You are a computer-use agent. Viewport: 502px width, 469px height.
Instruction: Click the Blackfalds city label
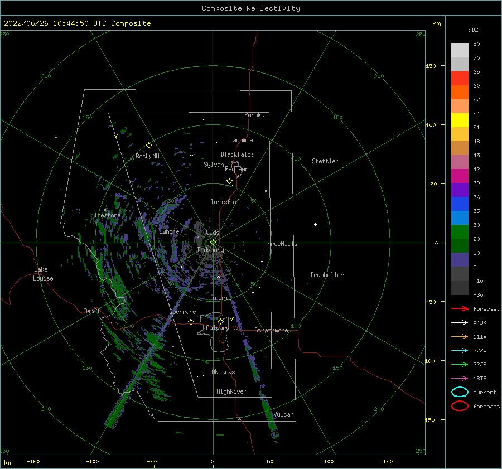tap(237, 154)
